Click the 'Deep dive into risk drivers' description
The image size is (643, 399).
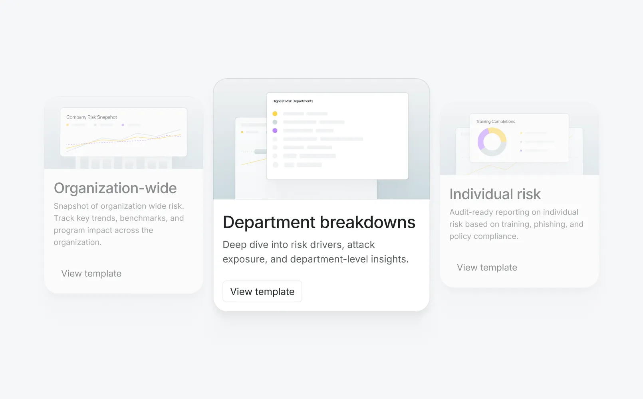[316, 252]
